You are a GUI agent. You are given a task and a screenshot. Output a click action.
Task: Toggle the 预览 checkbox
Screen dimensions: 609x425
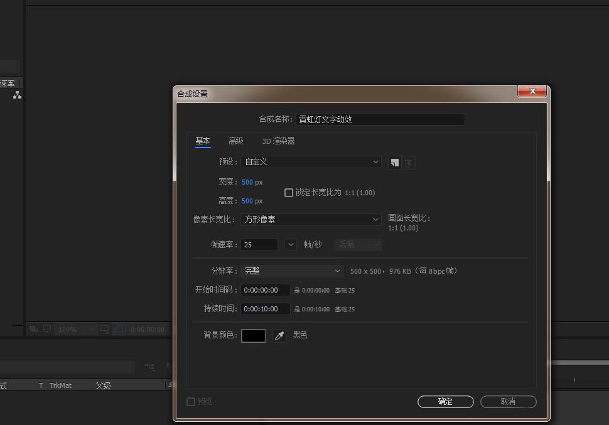191,402
